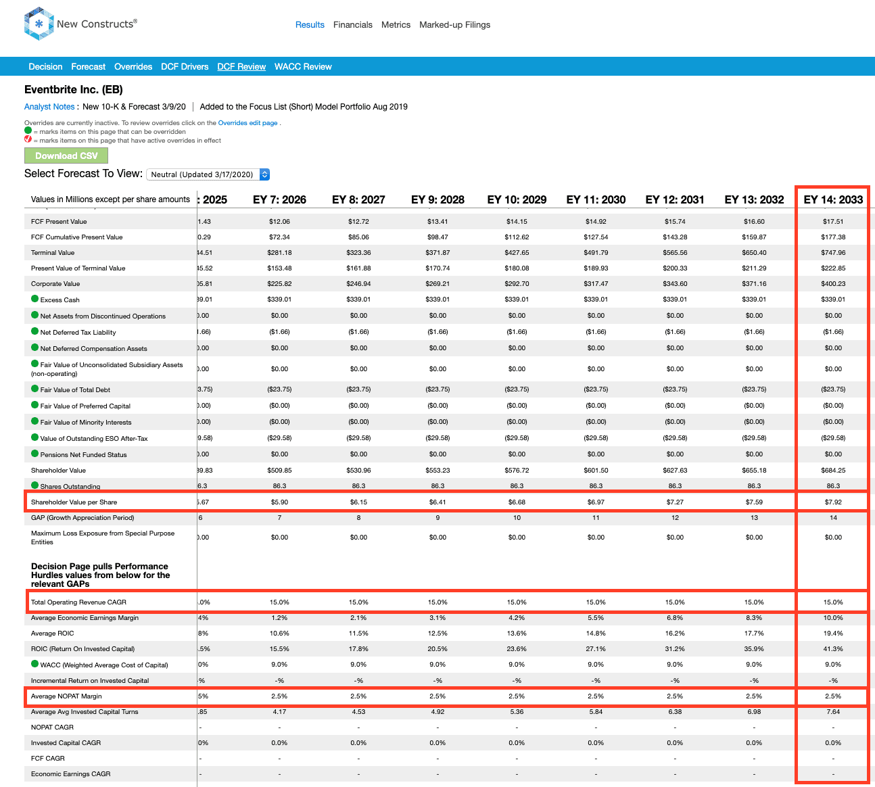Switch to the Decision tab
875x787 pixels.
point(45,67)
